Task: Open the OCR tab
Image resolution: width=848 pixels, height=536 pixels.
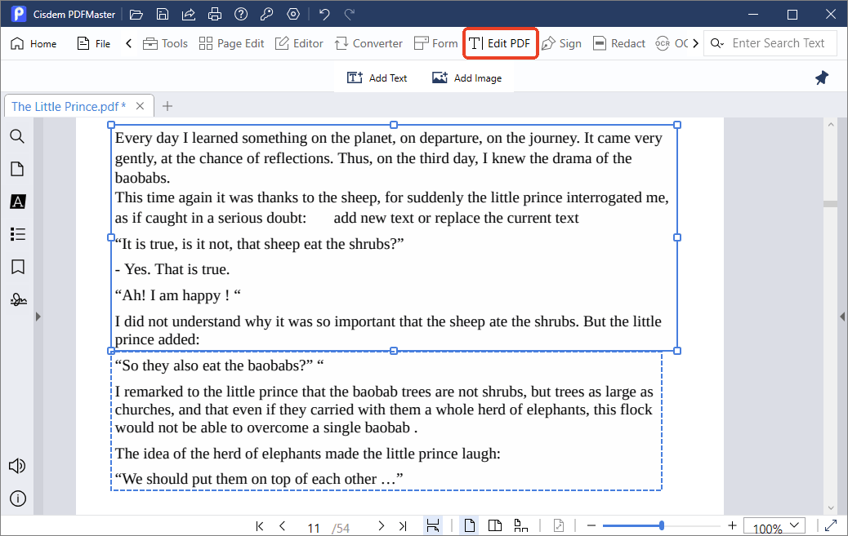Action: (x=672, y=44)
